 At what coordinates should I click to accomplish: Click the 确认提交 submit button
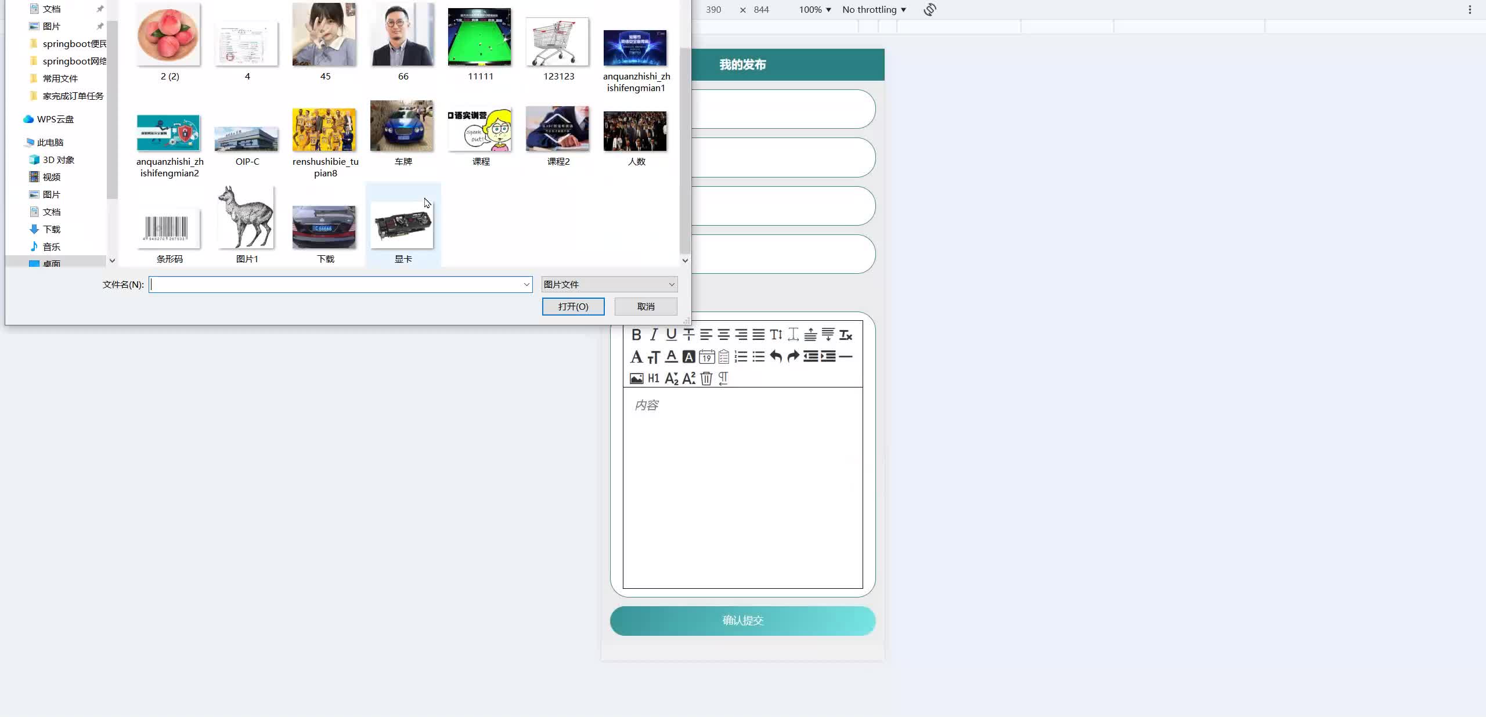[x=742, y=621]
